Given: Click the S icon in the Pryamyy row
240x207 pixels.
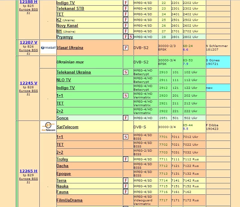Looking at the screenshot, I should click(x=131, y=37).
